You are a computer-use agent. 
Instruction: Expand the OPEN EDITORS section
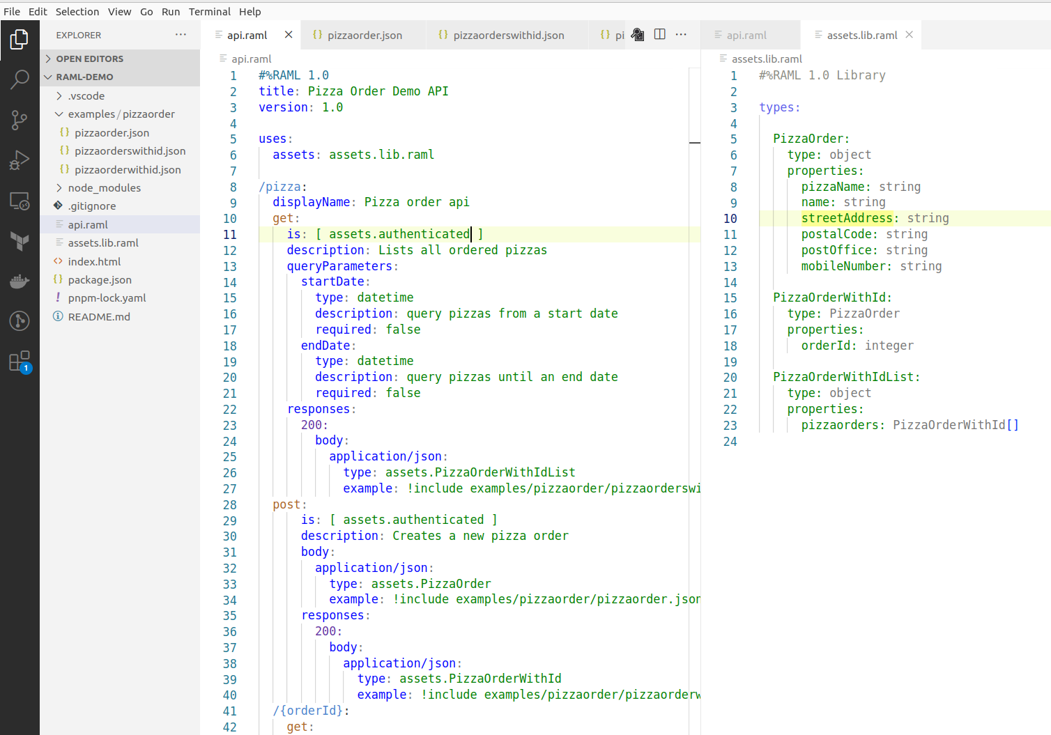[x=120, y=59]
